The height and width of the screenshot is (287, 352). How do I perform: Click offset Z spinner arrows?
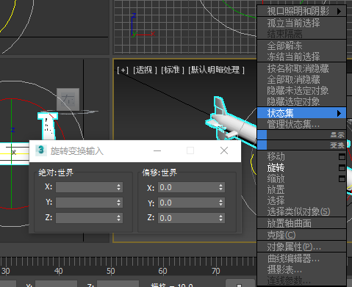221,218
